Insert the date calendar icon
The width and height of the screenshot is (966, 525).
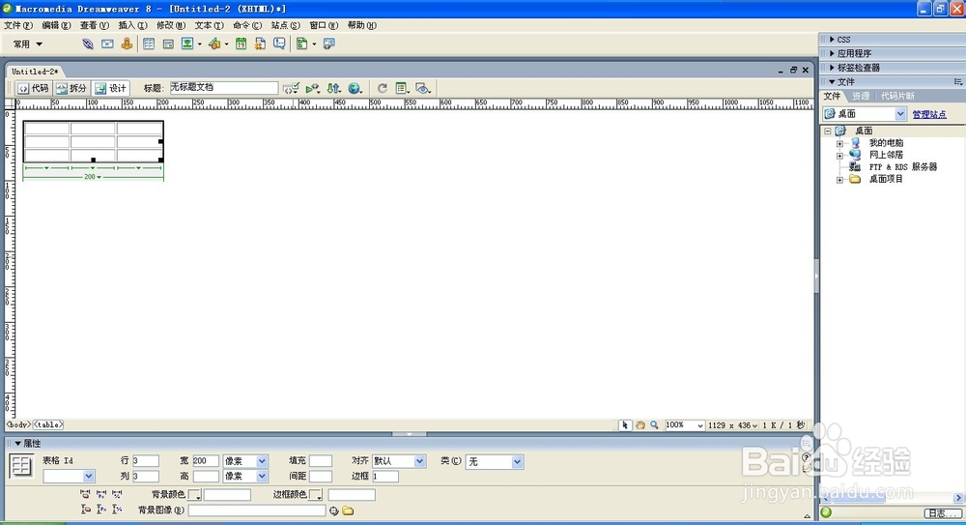241,44
